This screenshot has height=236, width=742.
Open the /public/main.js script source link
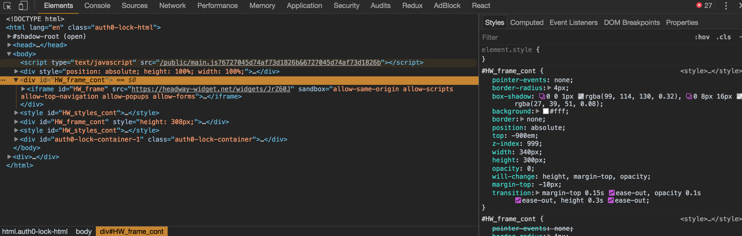(x=270, y=63)
